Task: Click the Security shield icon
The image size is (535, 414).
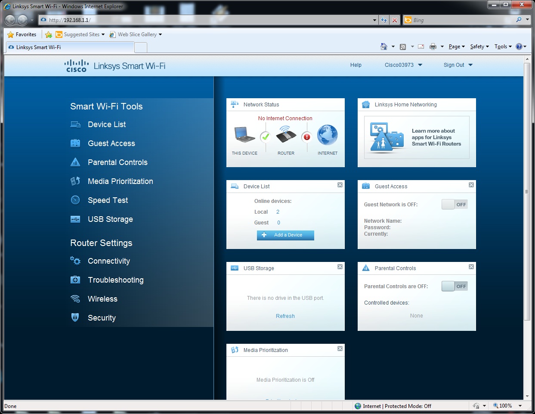Action: point(75,318)
